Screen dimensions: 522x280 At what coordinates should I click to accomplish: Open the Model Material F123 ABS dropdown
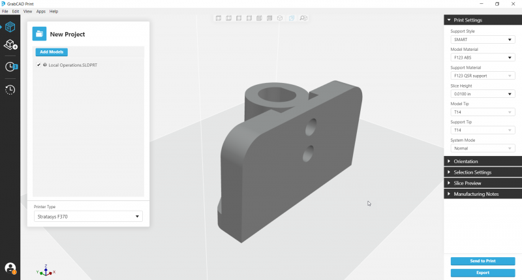click(x=483, y=57)
